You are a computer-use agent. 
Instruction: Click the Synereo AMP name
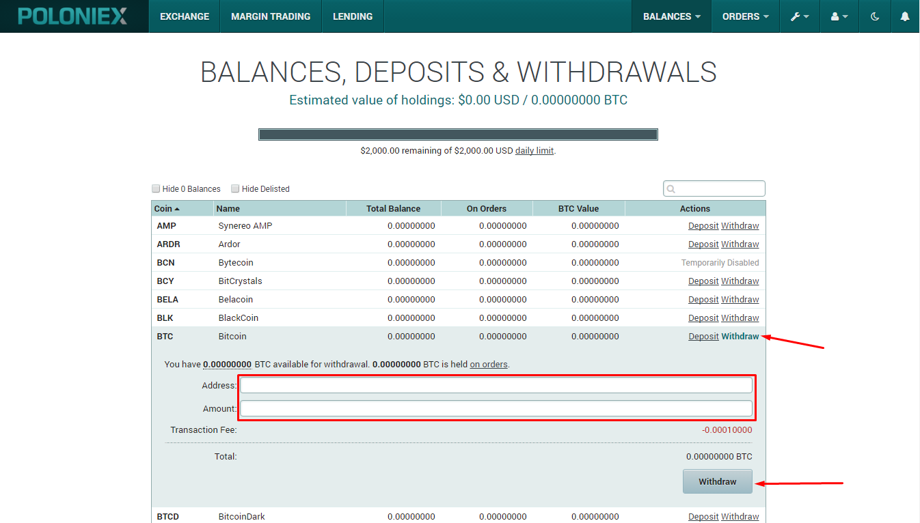point(245,226)
